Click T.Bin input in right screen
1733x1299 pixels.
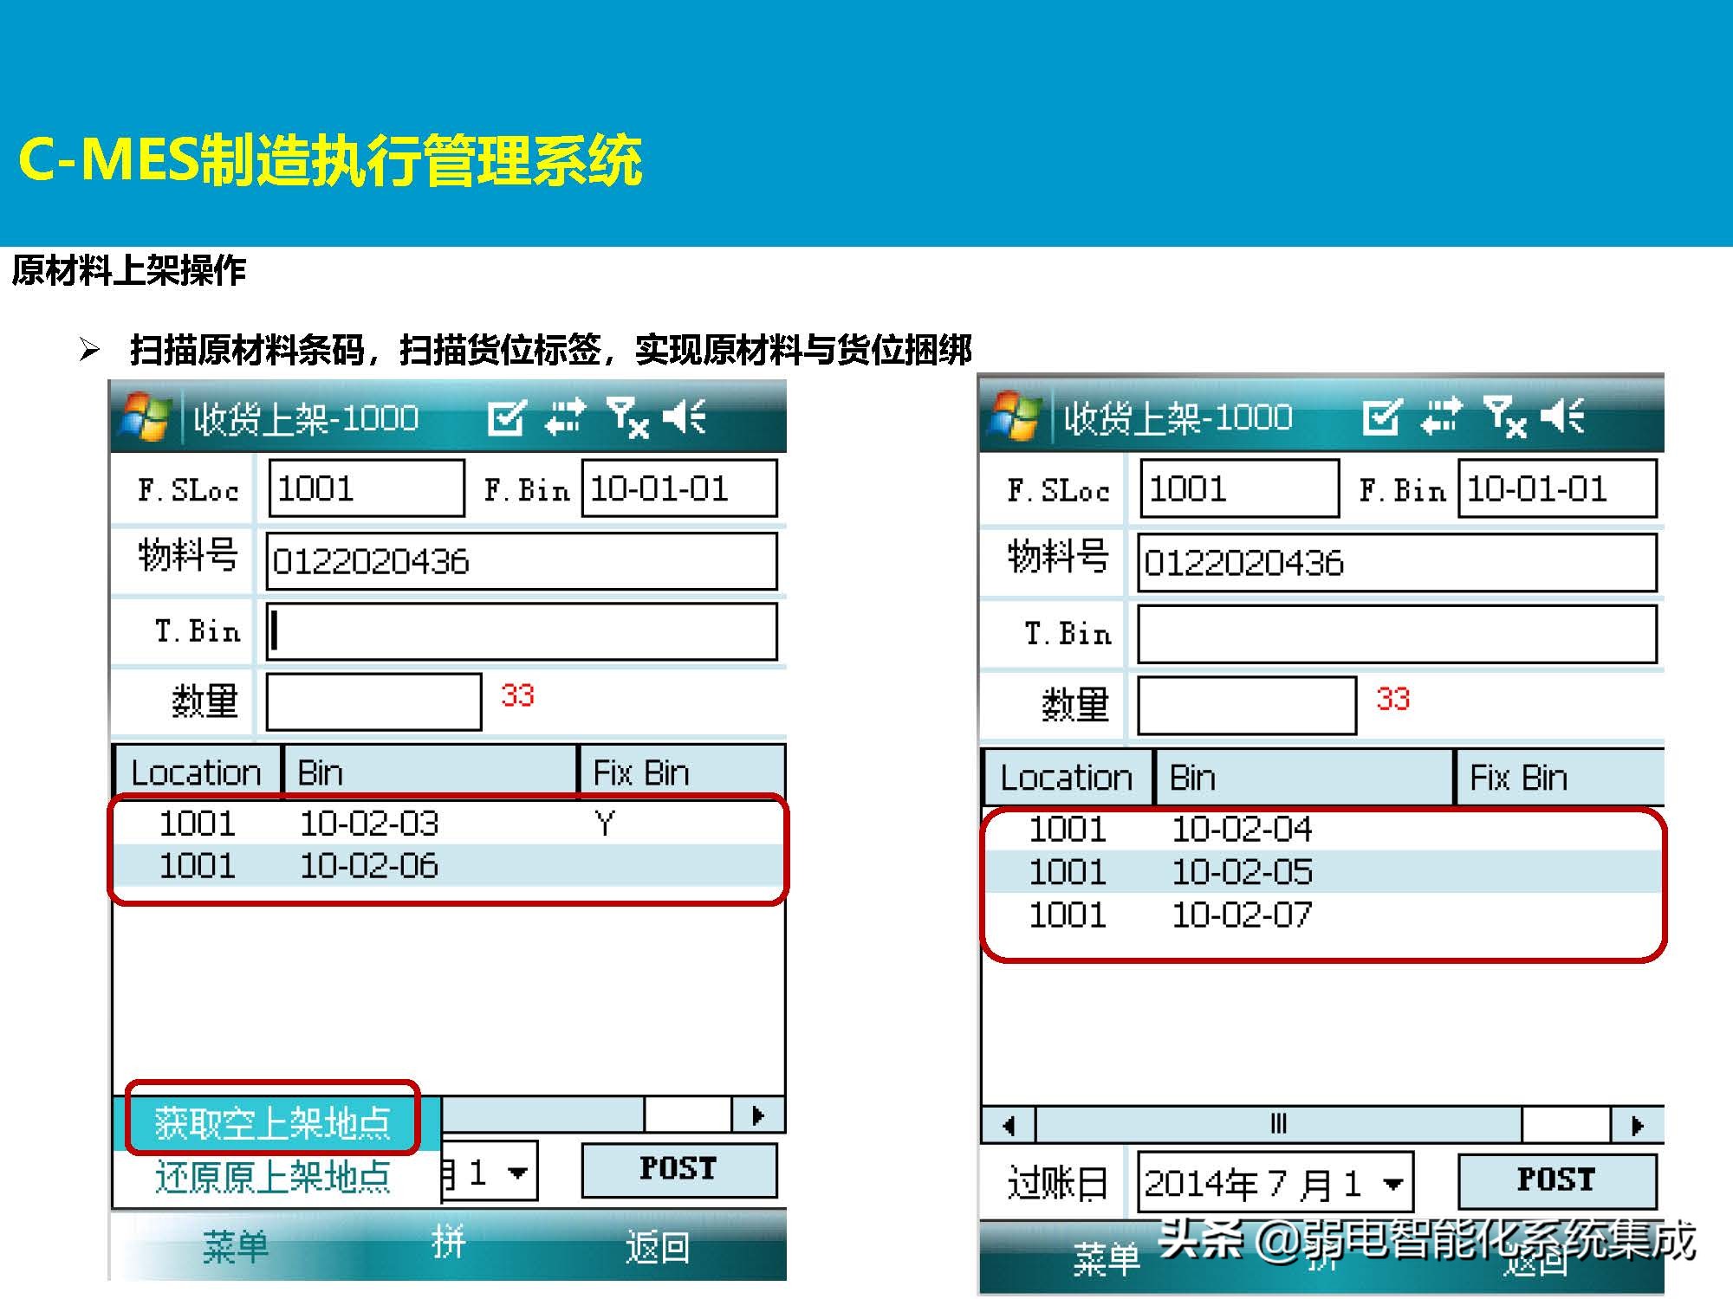click(x=1397, y=634)
